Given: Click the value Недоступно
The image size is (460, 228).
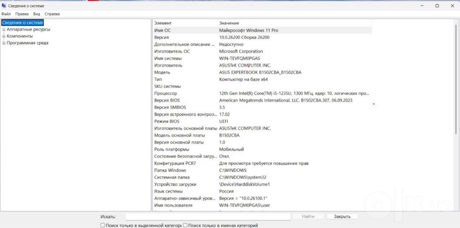Looking at the screenshot, I should (x=231, y=44).
